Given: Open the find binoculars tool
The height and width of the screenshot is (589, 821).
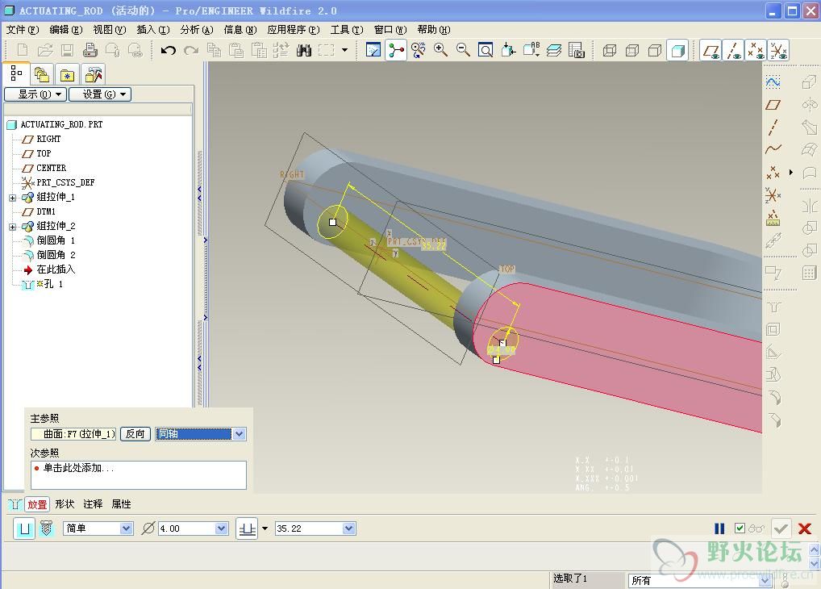Looking at the screenshot, I should 304,50.
